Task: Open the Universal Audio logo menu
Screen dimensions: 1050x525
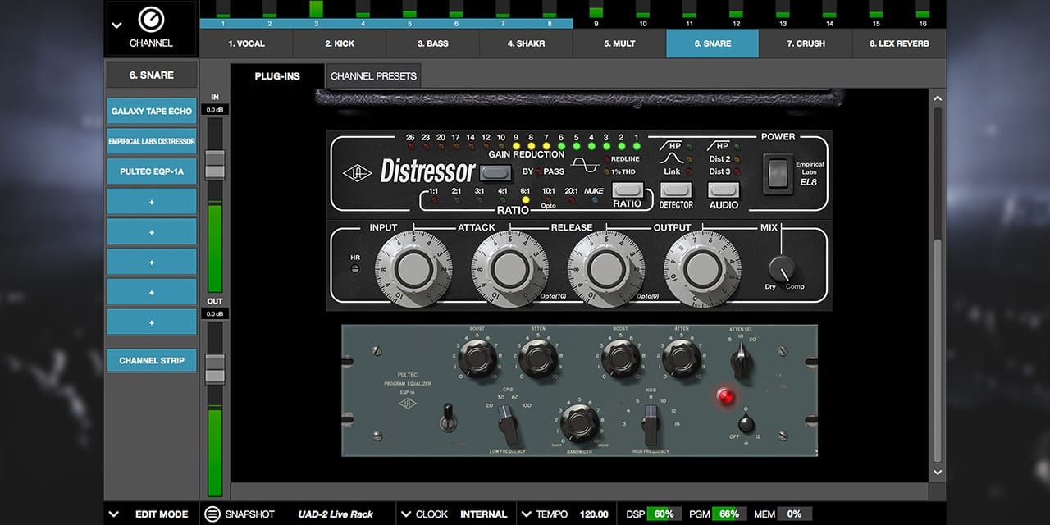Action: click(x=151, y=18)
